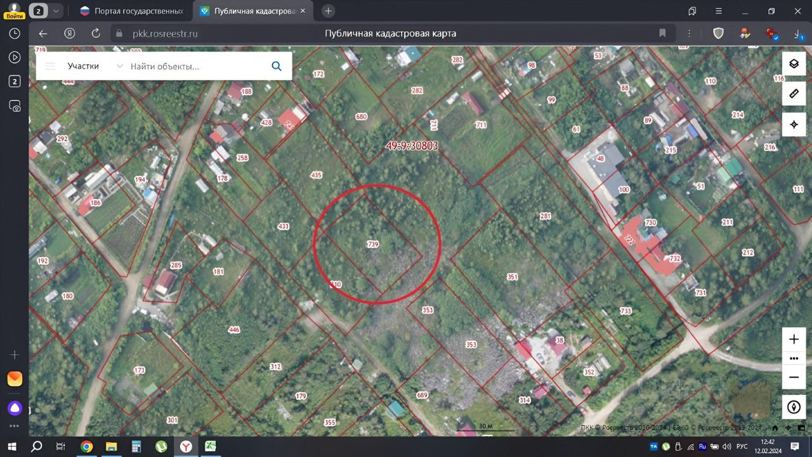Zoom in the cadastral map
Viewport: 812px width, 457px height.
(x=794, y=340)
